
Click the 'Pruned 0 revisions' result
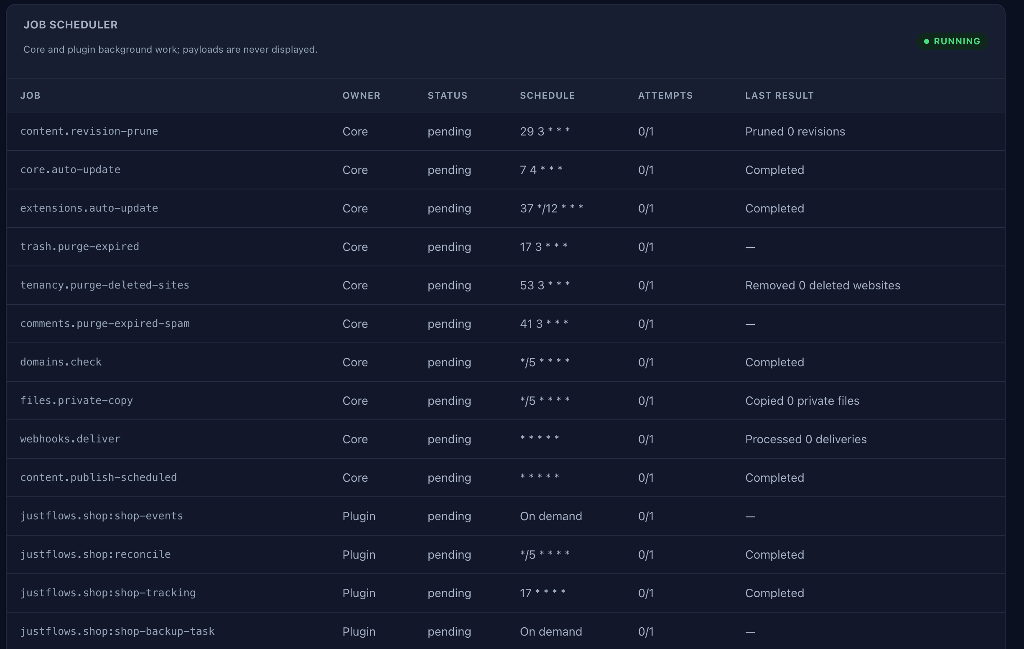(x=795, y=131)
